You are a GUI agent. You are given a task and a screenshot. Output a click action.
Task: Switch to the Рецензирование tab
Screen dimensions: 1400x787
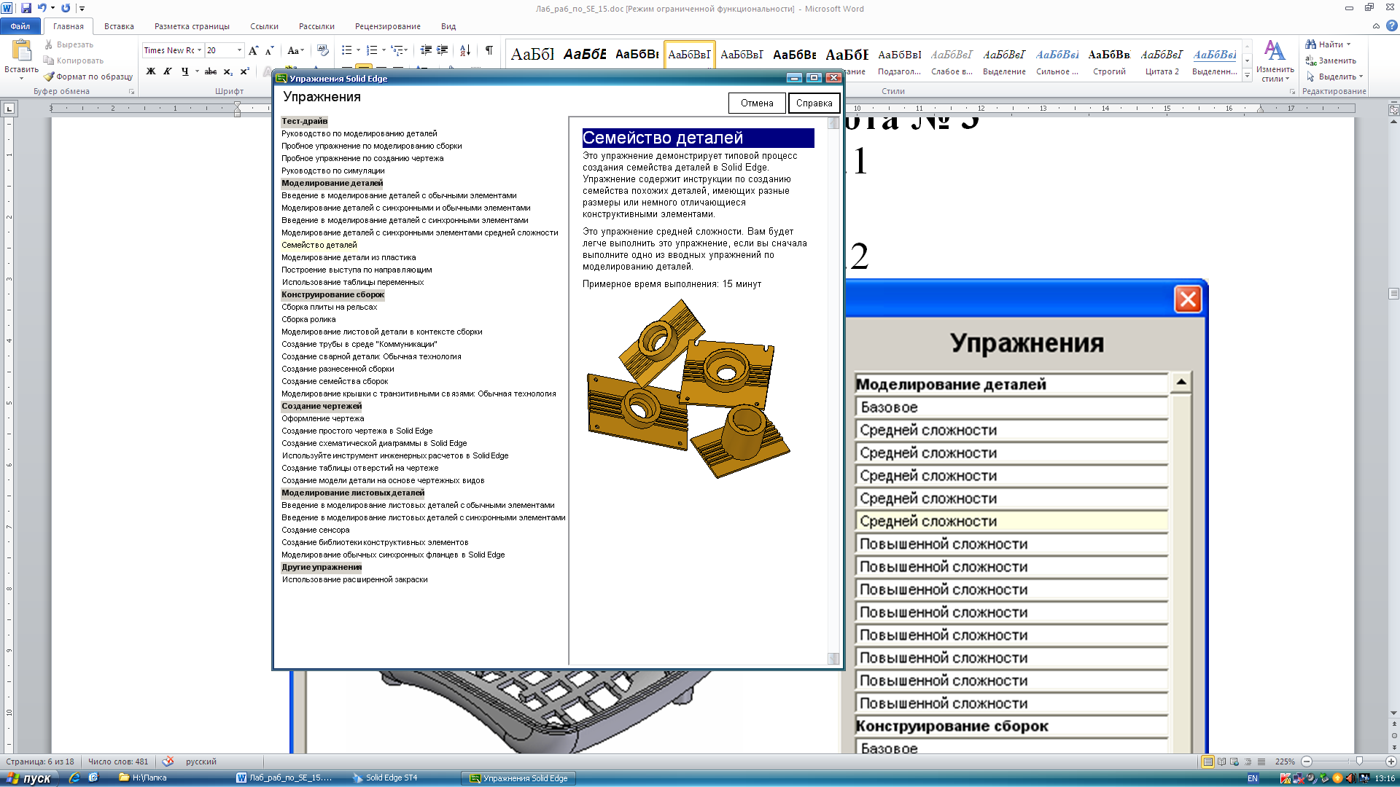point(387,26)
